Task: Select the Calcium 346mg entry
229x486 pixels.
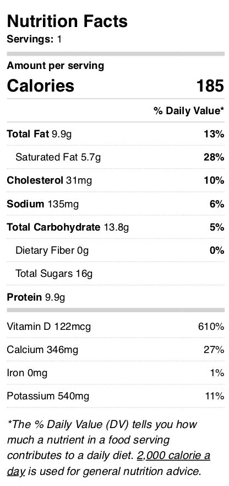Action: click(116, 350)
